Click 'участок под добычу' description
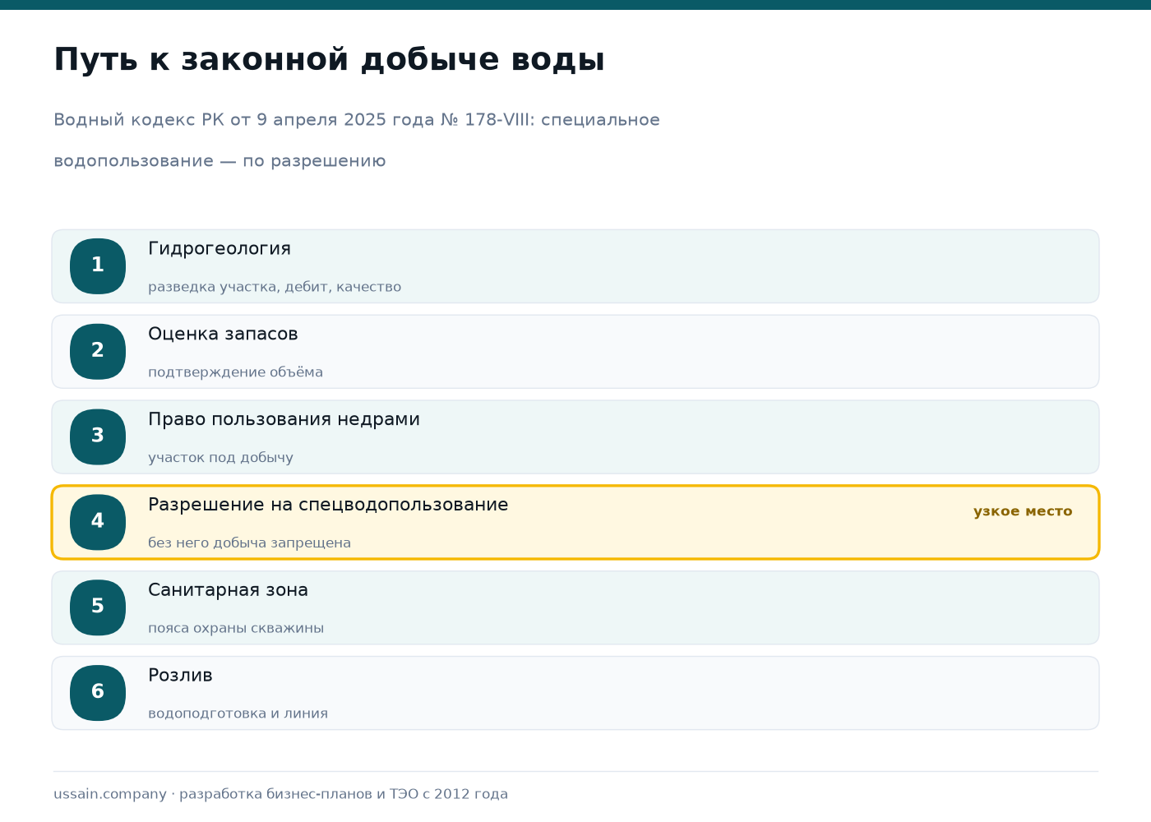Image resolution: width=1151 pixels, height=822 pixels. click(x=220, y=458)
